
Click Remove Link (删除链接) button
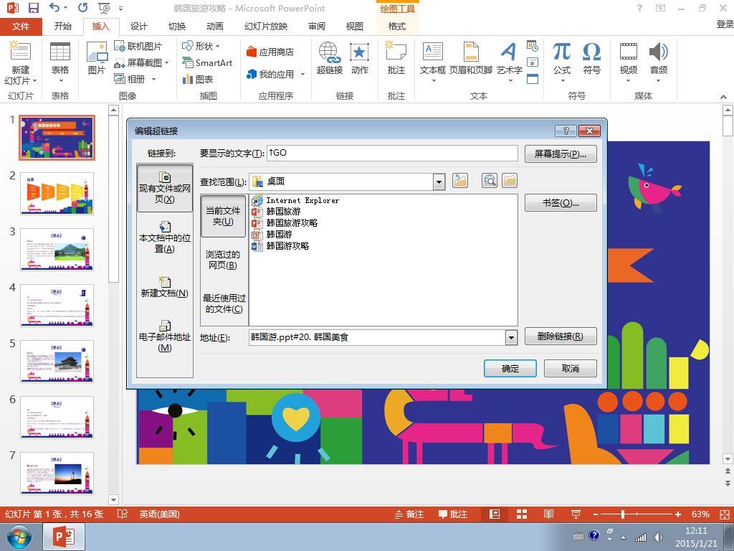pyautogui.click(x=561, y=336)
